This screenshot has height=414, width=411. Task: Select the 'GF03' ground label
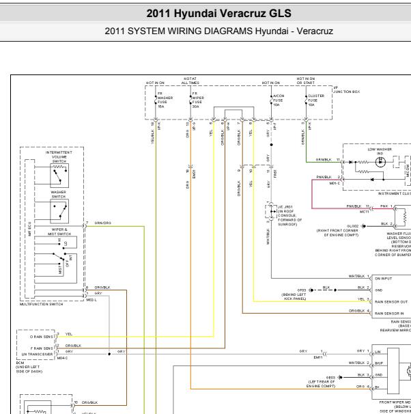click(x=302, y=290)
